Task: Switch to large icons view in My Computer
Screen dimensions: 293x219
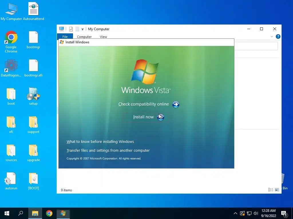Action: click(x=277, y=190)
